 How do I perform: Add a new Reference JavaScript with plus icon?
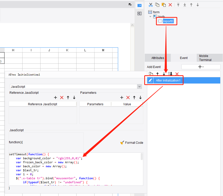[55, 97]
